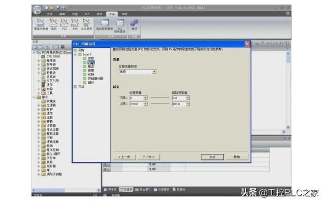This screenshot has height=203, width=325.
Task: Collapse the 指令 instructions root node
Action: pos(34,97)
